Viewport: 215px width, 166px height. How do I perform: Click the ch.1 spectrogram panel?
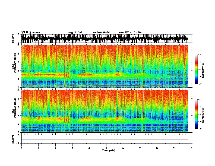[105, 66]
